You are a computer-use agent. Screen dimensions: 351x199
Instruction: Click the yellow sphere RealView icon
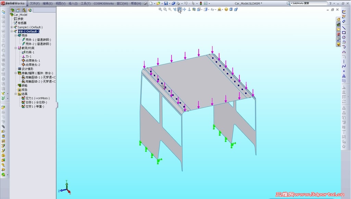click(x=226, y=9)
